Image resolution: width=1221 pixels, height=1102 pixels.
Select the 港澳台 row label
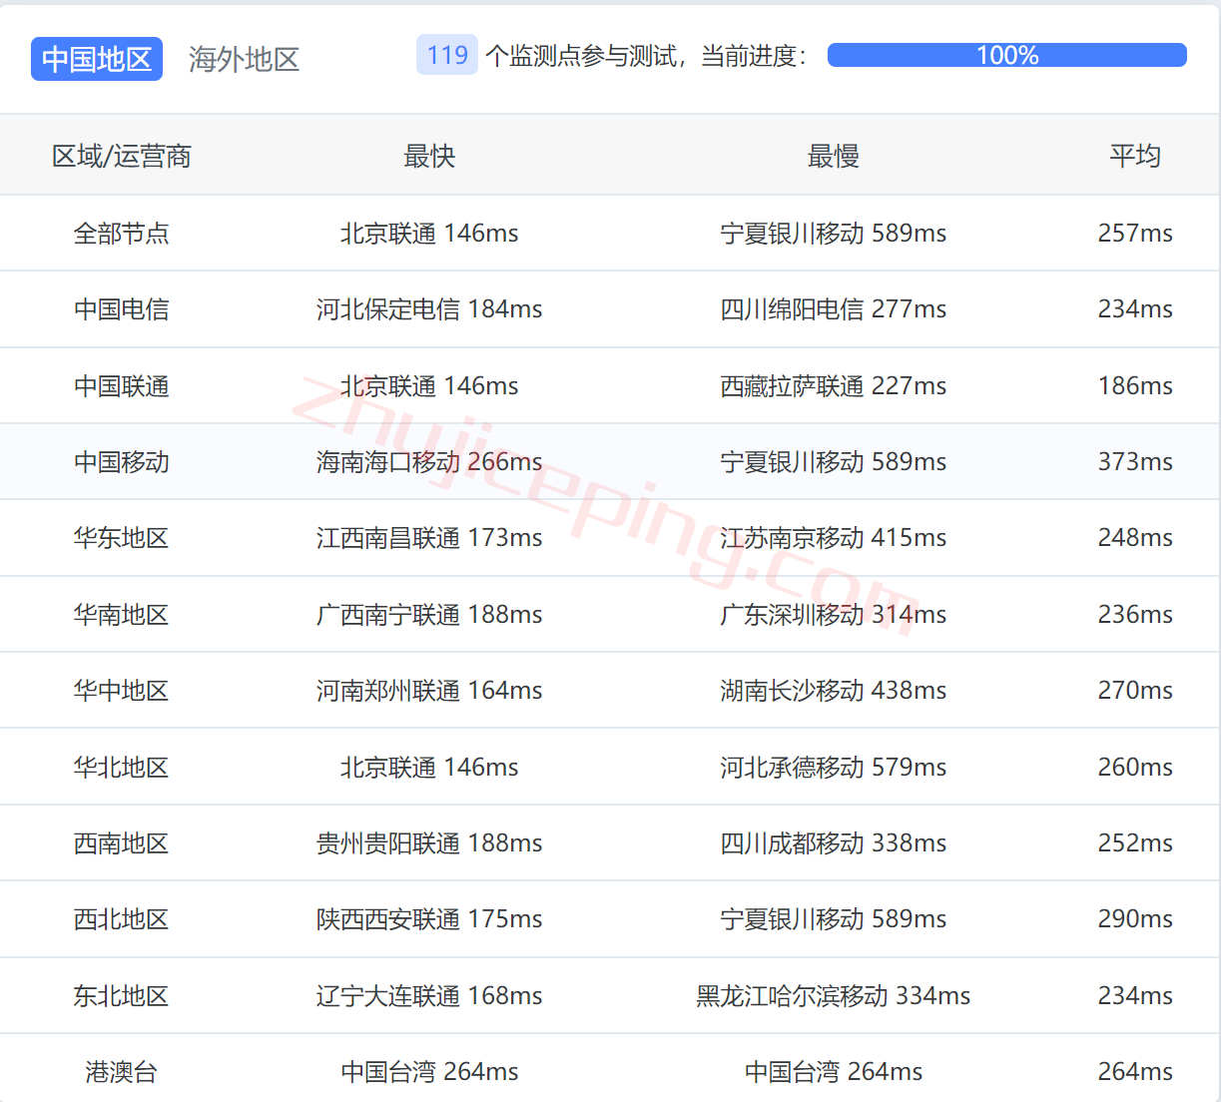[x=122, y=1071]
